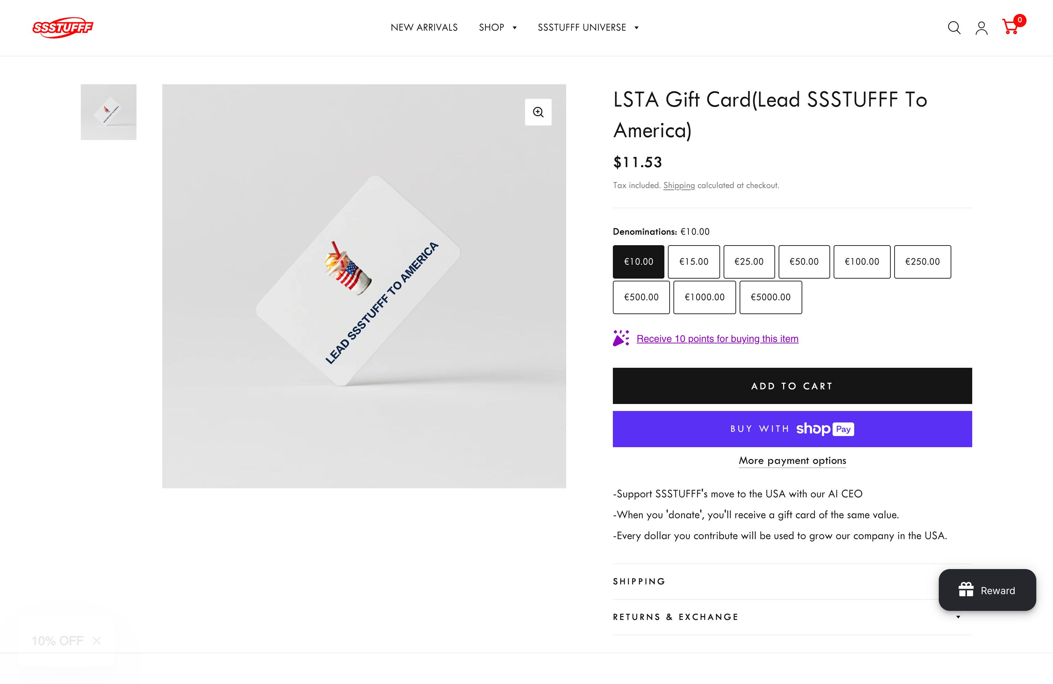The image size is (1053, 684).
Task: Click the SSSTUFFF logo
Action: point(63,28)
